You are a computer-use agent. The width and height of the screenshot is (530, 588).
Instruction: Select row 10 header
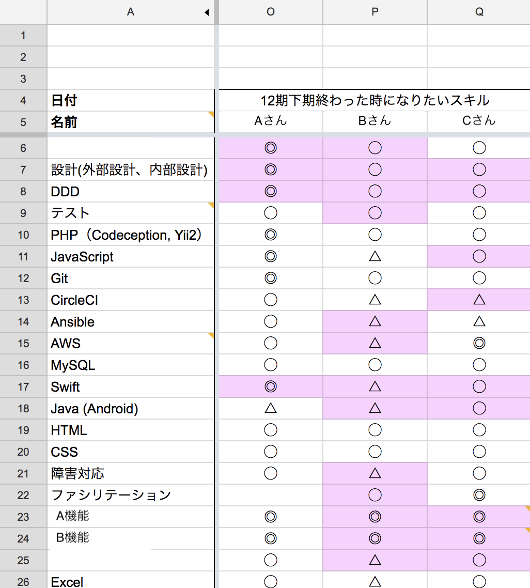(23, 235)
